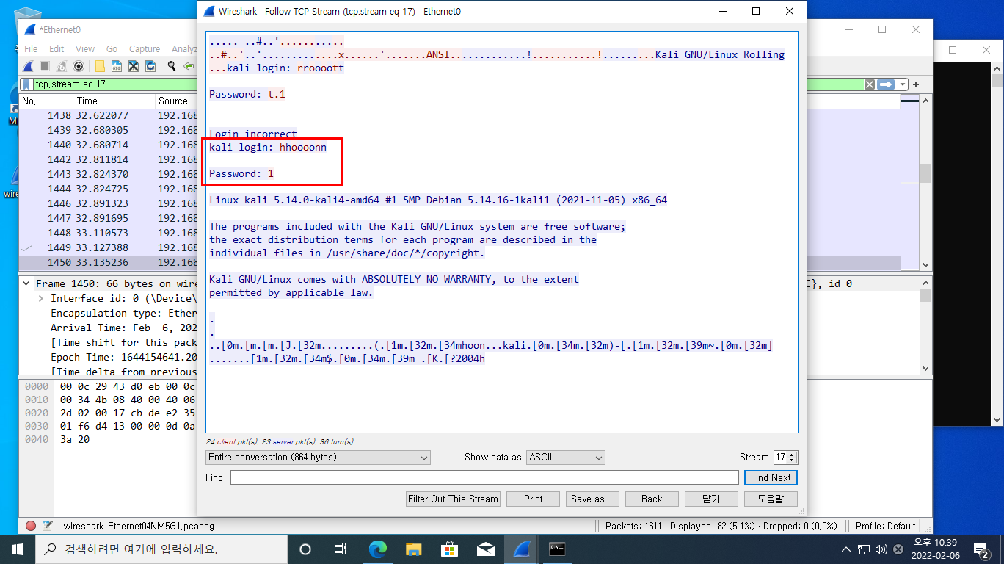Open the File menu
1004x564 pixels.
click(x=31, y=48)
